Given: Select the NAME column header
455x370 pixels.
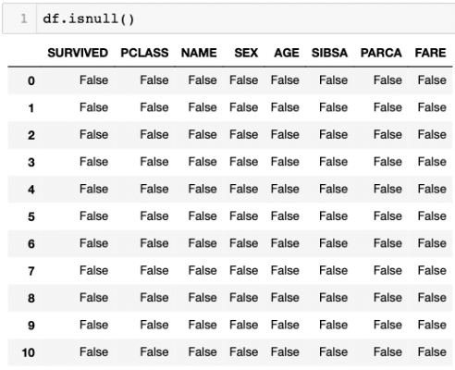Looking at the screenshot, I should point(199,53).
